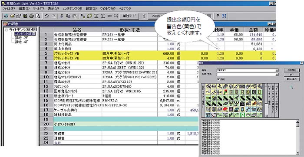The image size is (304, 157).
Task: Click the printer icon in toolbar
Action: point(32,16)
